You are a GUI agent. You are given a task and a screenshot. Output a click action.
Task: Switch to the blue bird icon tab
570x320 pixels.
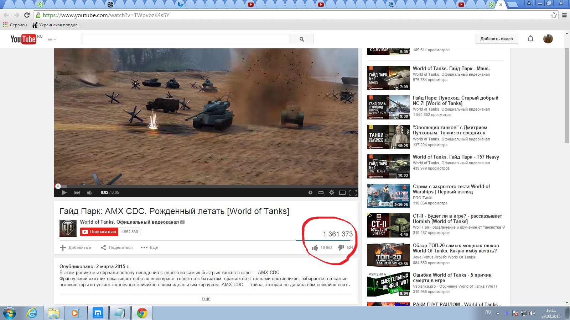click(x=181, y=5)
